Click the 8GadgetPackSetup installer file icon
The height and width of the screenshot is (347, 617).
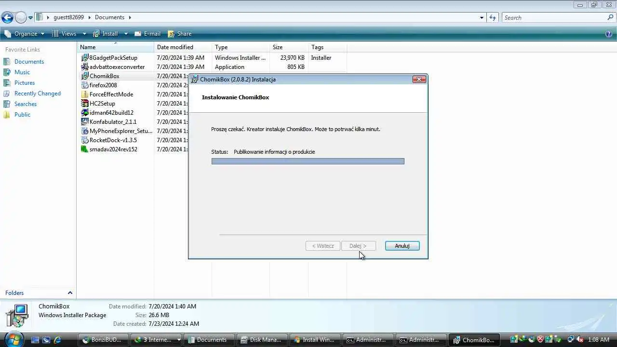point(85,58)
